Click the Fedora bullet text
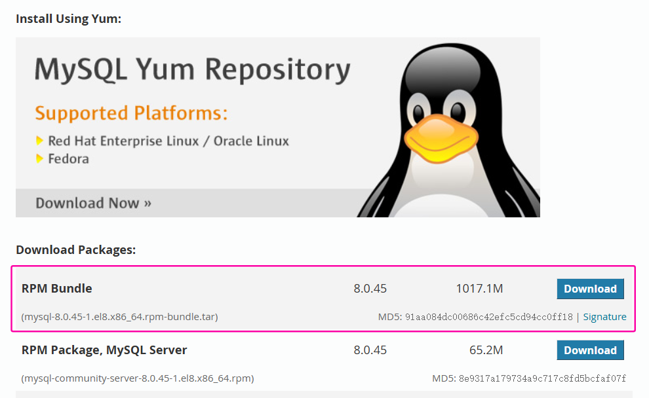 [68, 159]
